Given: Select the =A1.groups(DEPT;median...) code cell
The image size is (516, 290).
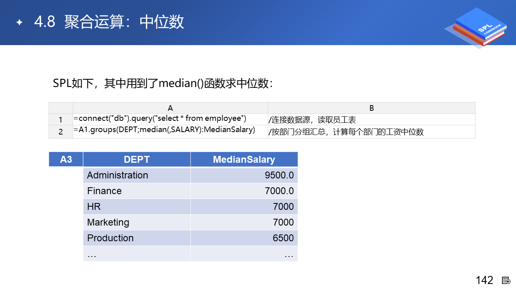Looking at the screenshot, I should [170, 132].
